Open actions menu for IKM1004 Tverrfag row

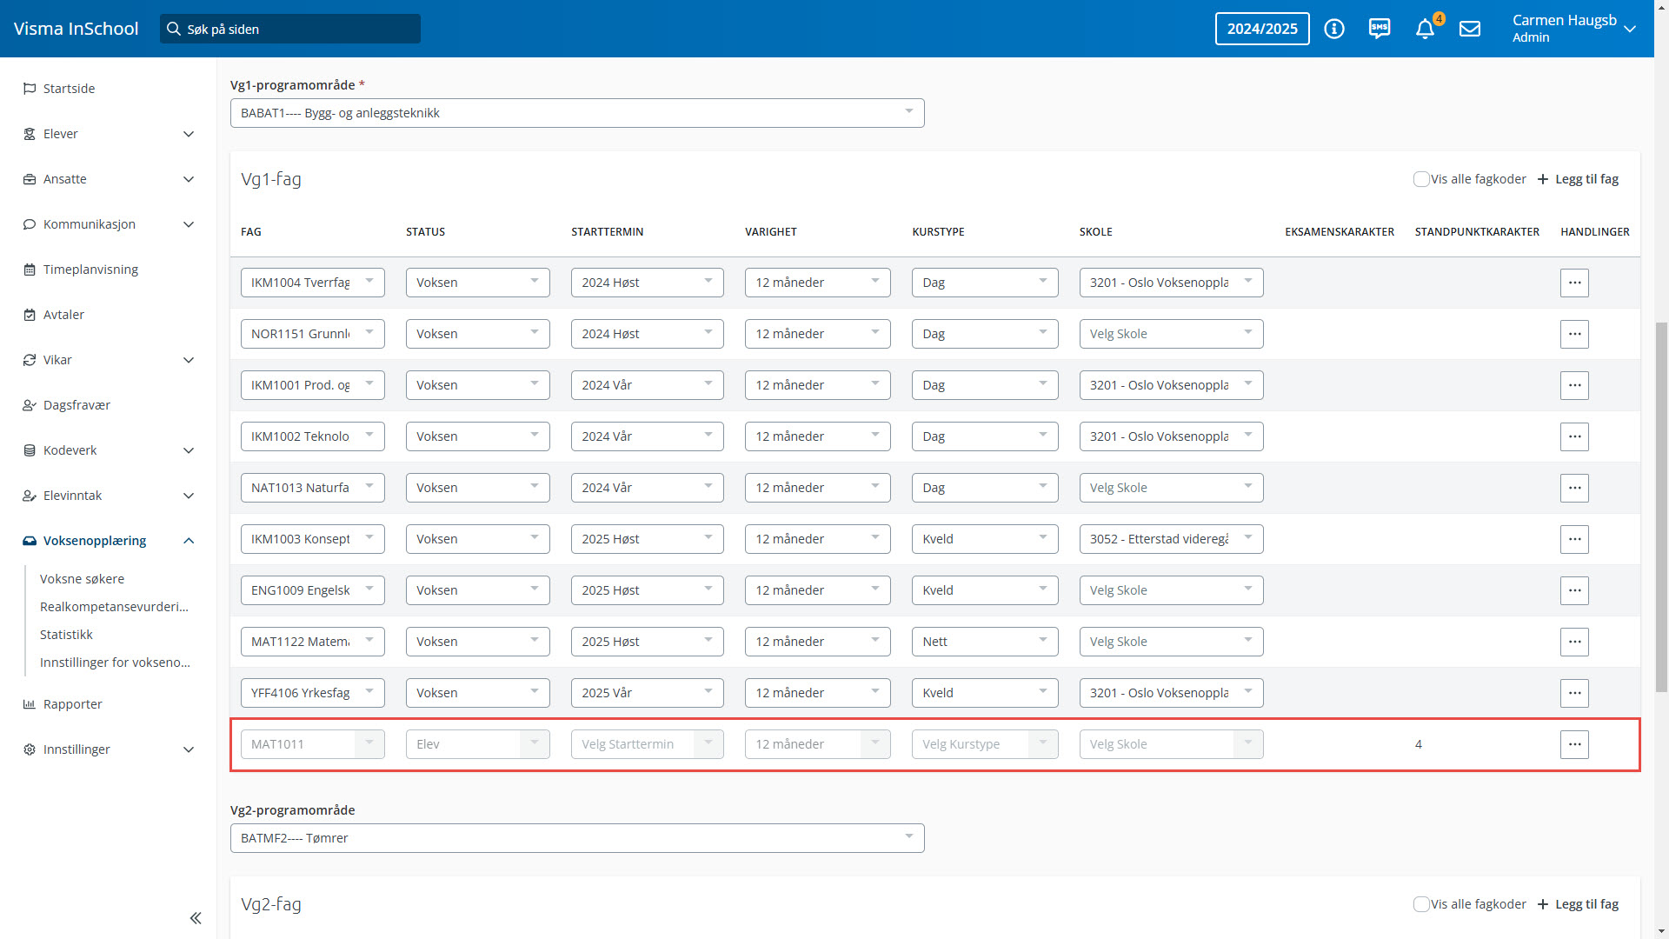(x=1574, y=283)
